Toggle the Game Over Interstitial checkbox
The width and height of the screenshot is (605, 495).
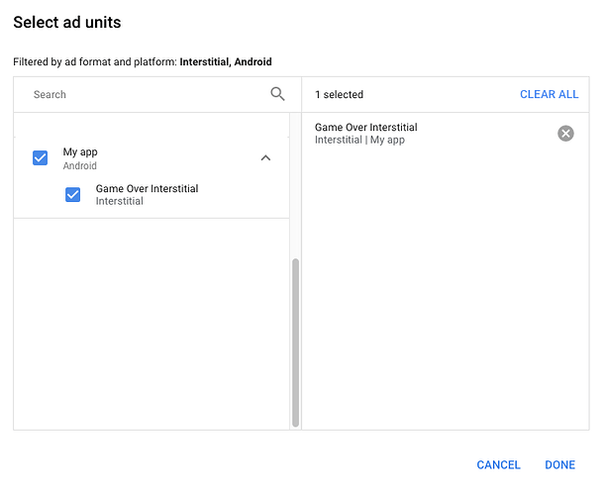click(73, 194)
